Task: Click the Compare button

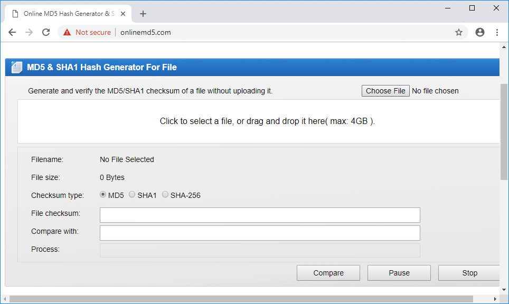Action: (328, 273)
